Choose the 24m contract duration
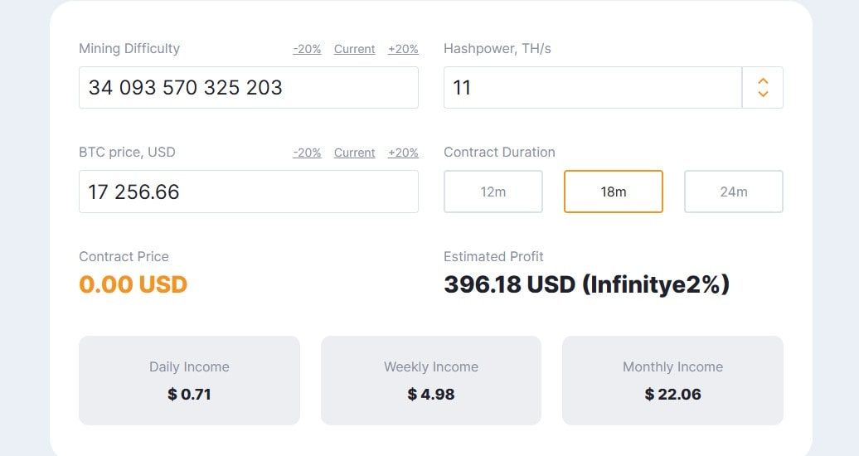This screenshot has width=859, height=456. 734,192
